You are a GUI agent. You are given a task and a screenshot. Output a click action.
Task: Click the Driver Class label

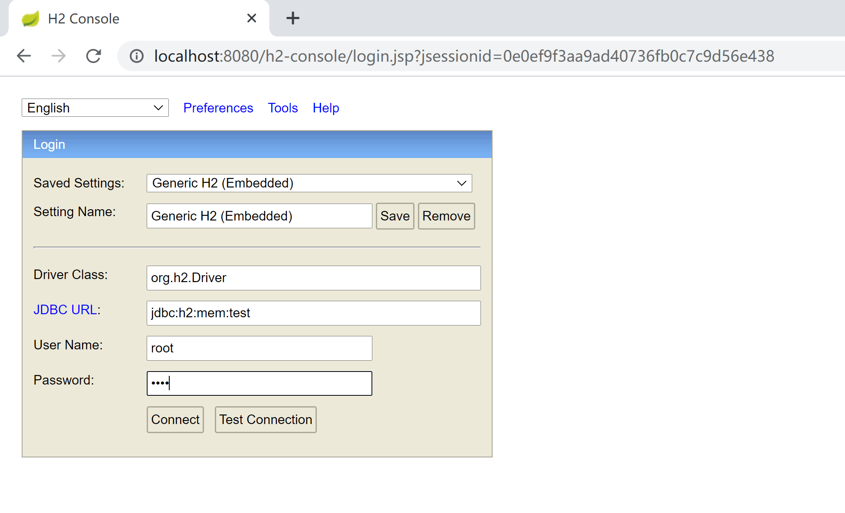pos(71,274)
